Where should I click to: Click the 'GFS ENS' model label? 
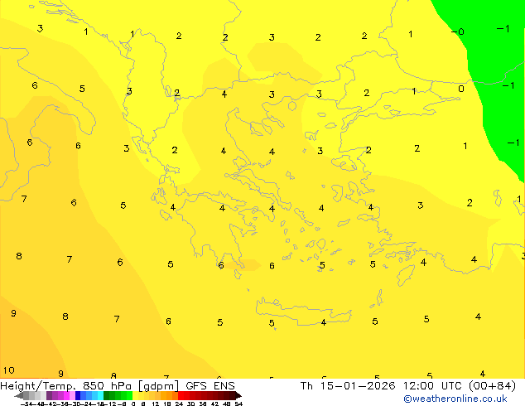tap(210, 385)
